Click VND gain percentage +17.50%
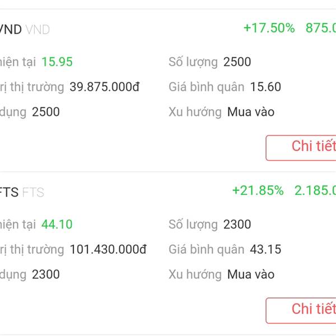 [x=269, y=28]
